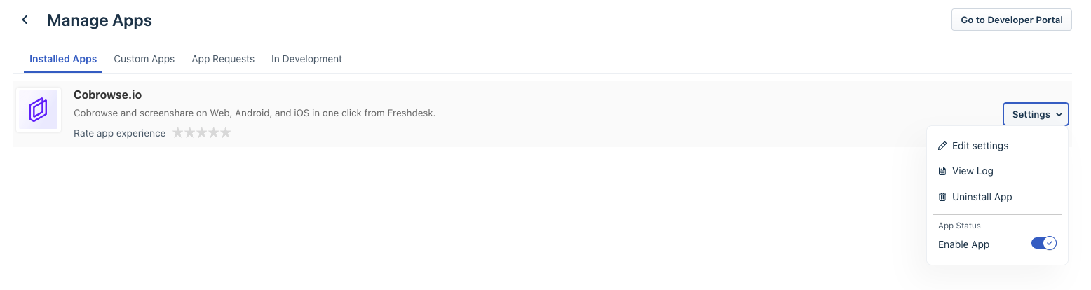The image size is (1091, 290).
Task: Go to the In Development tab
Action: click(306, 59)
